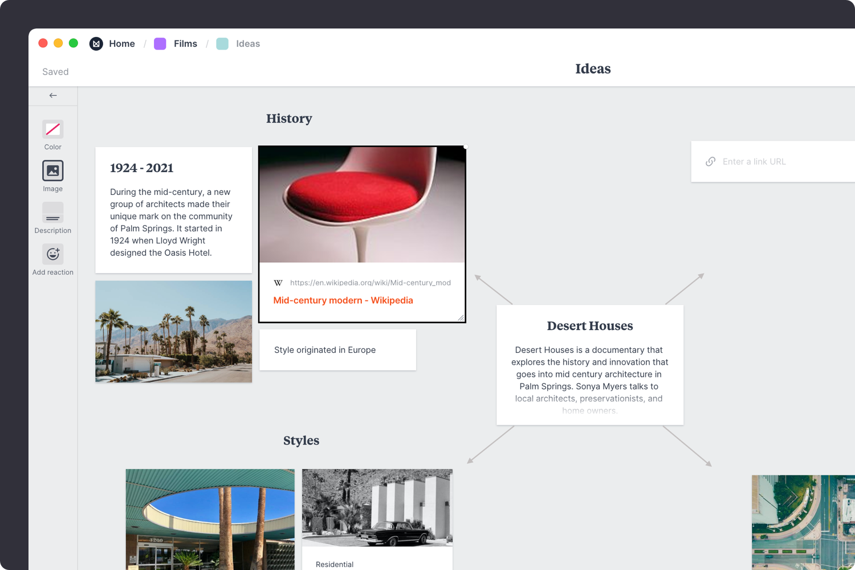Select the Desert Houses card
The height and width of the screenshot is (570, 855).
click(x=589, y=365)
